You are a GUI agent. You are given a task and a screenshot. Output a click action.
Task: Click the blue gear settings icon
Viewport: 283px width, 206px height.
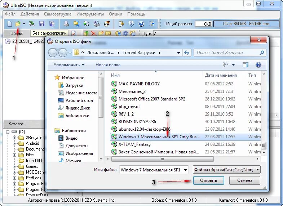click(x=125, y=33)
